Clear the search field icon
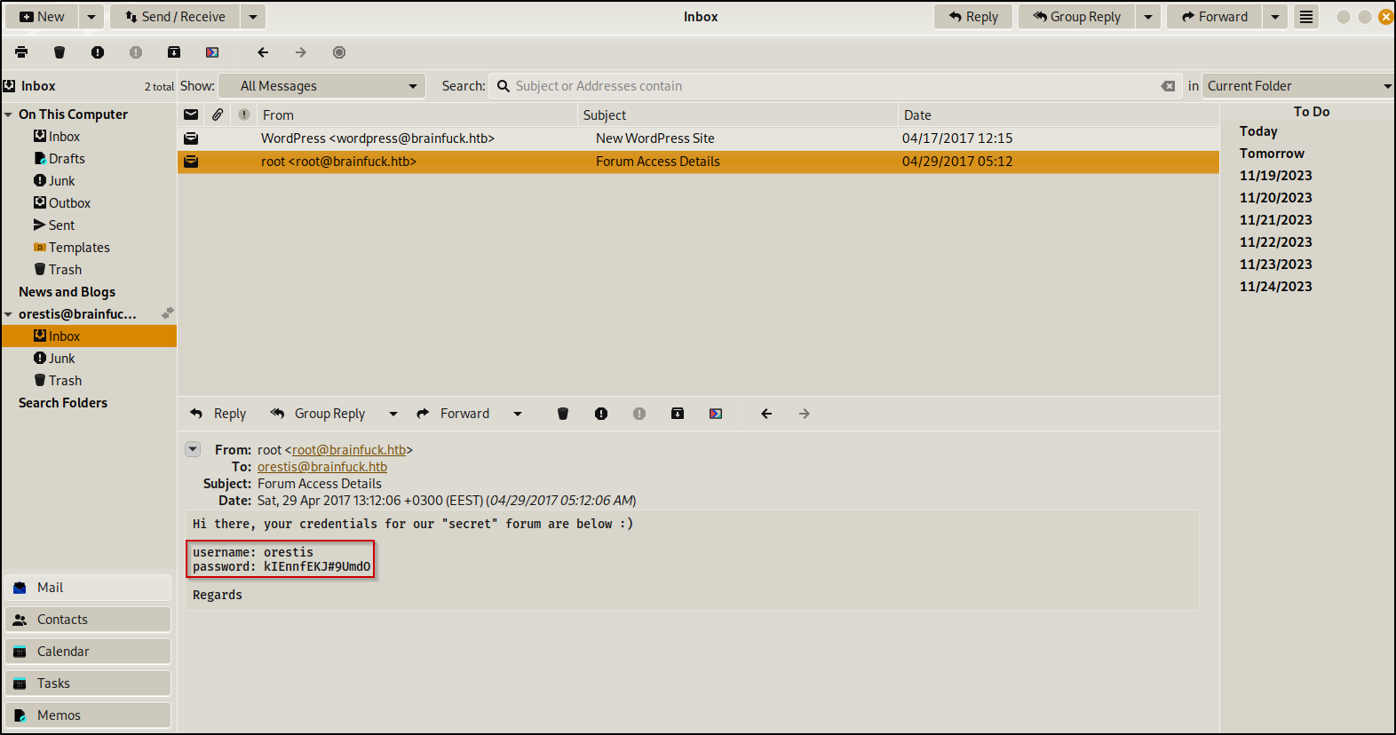 point(1168,86)
